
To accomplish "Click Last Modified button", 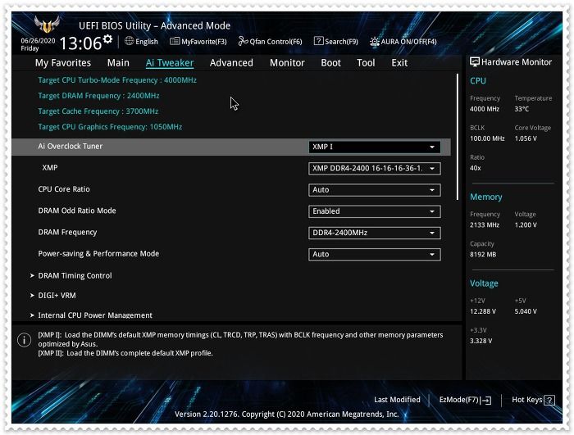I will point(397,400).
